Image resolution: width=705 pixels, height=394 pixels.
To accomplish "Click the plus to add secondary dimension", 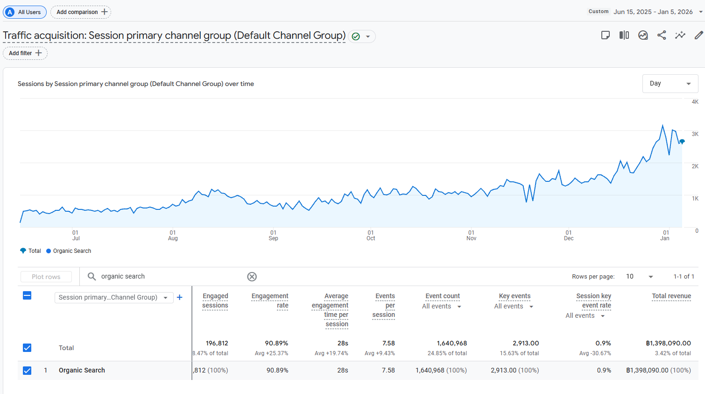I will 180,297.
